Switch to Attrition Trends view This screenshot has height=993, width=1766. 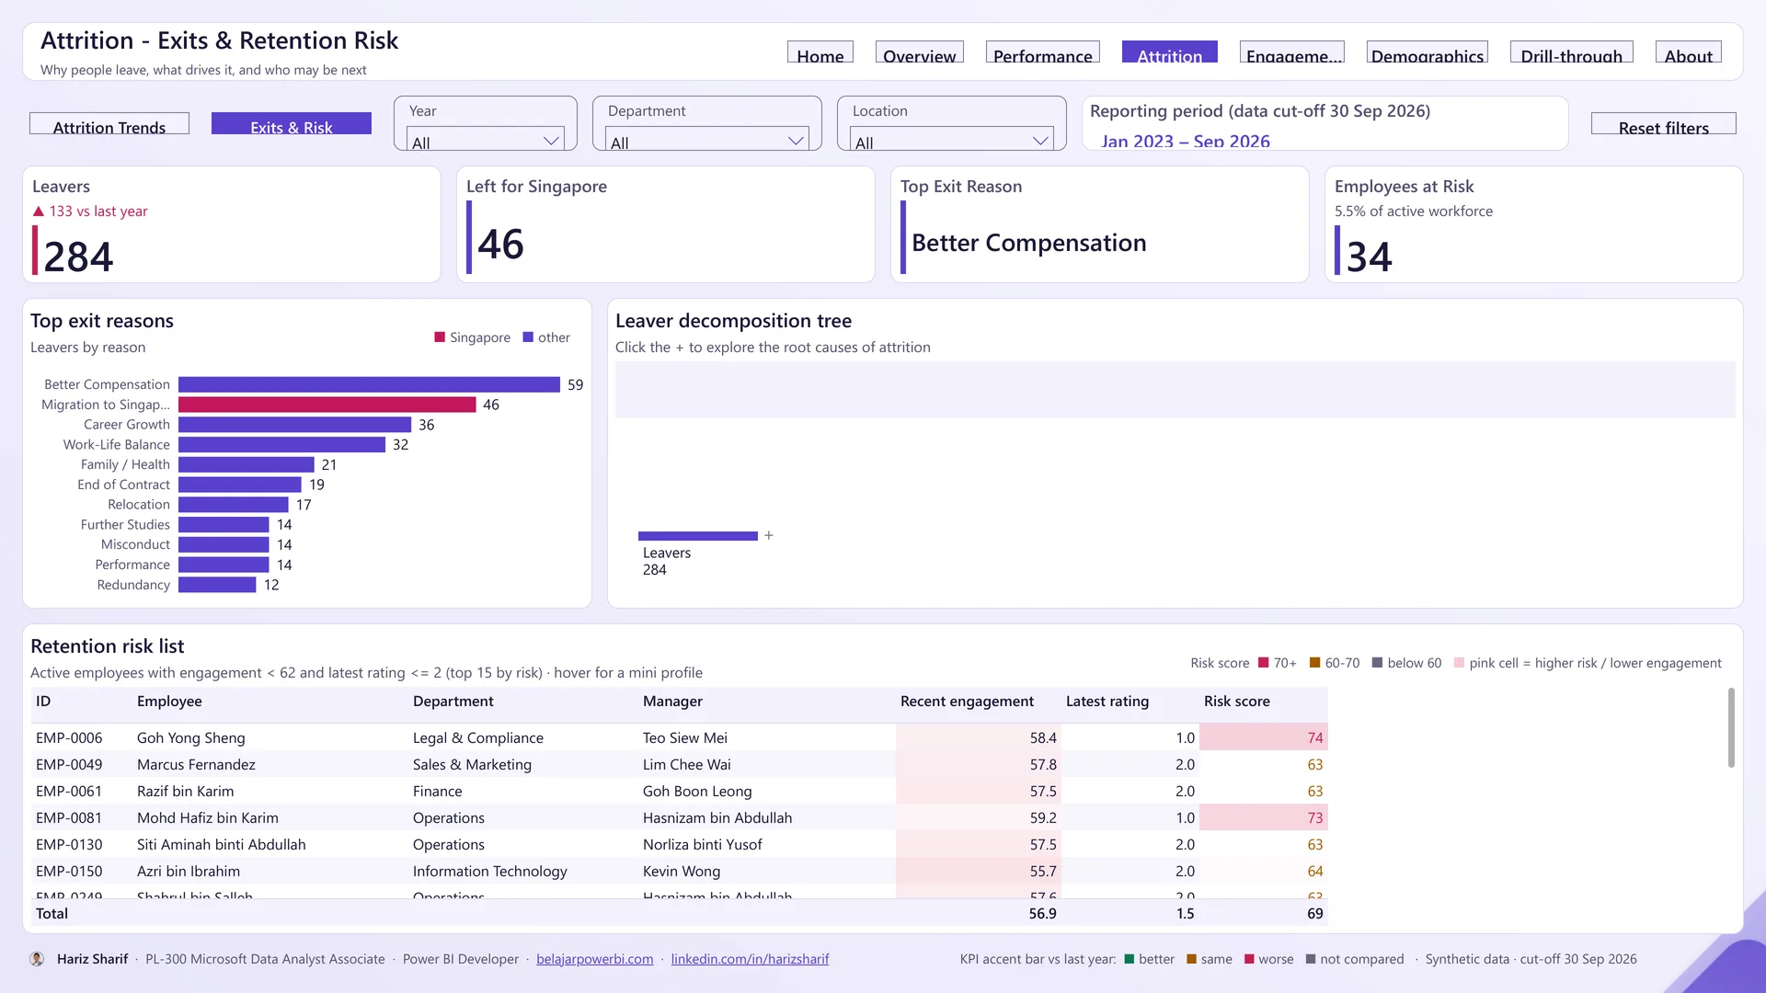tap(109, 124)
